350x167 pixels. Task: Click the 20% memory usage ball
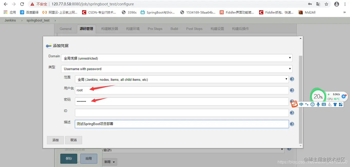(x=318, y=96)
